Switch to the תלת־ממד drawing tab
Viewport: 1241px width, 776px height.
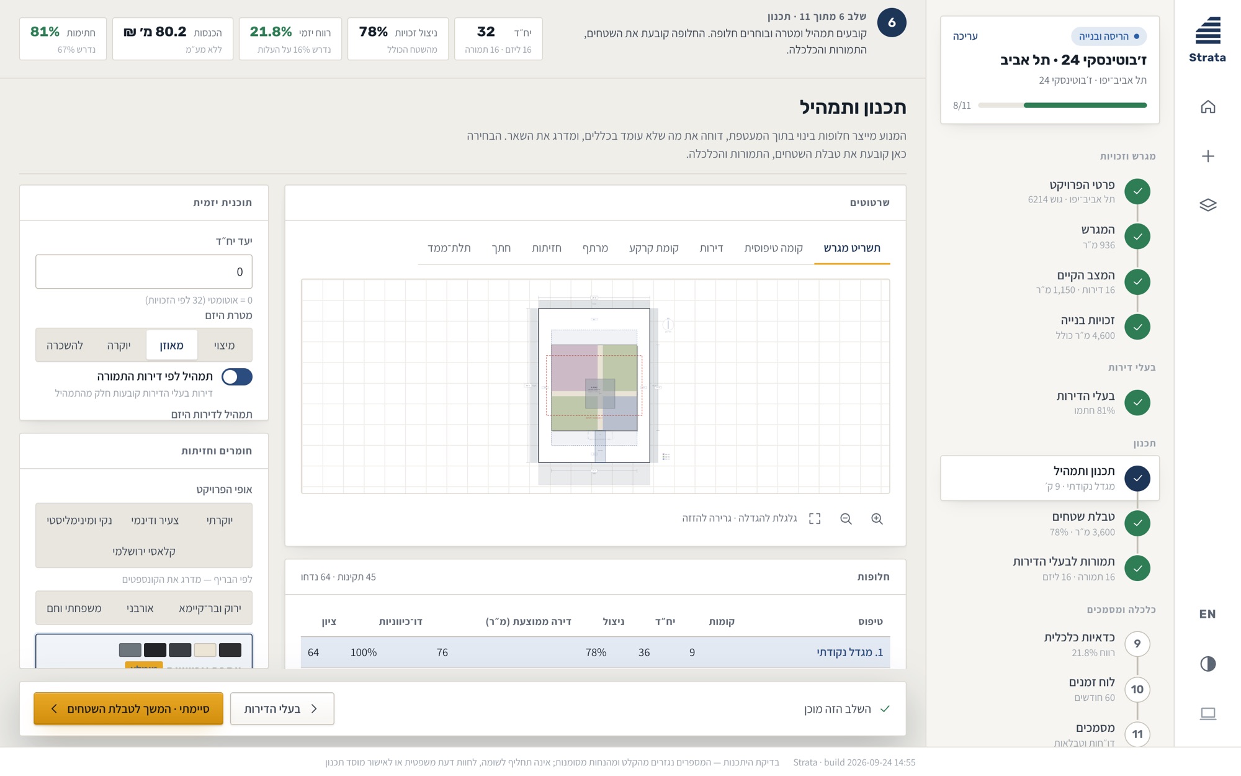(x=449, y=248)
